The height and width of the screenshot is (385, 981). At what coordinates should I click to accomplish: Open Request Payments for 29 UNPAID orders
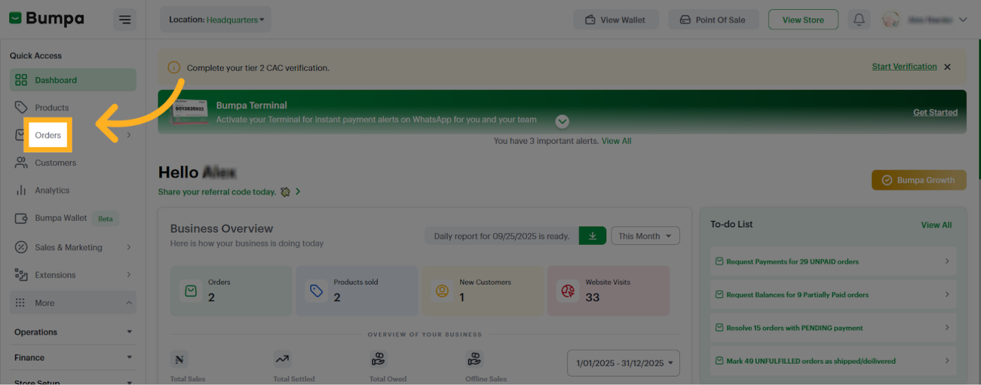click(x=833, y=262)
